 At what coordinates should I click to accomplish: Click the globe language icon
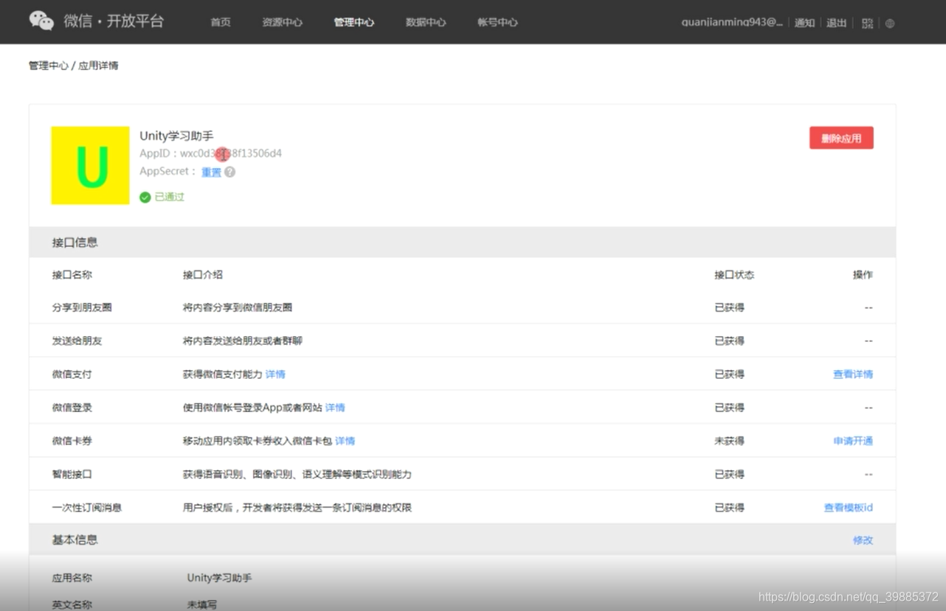point(890,23)
